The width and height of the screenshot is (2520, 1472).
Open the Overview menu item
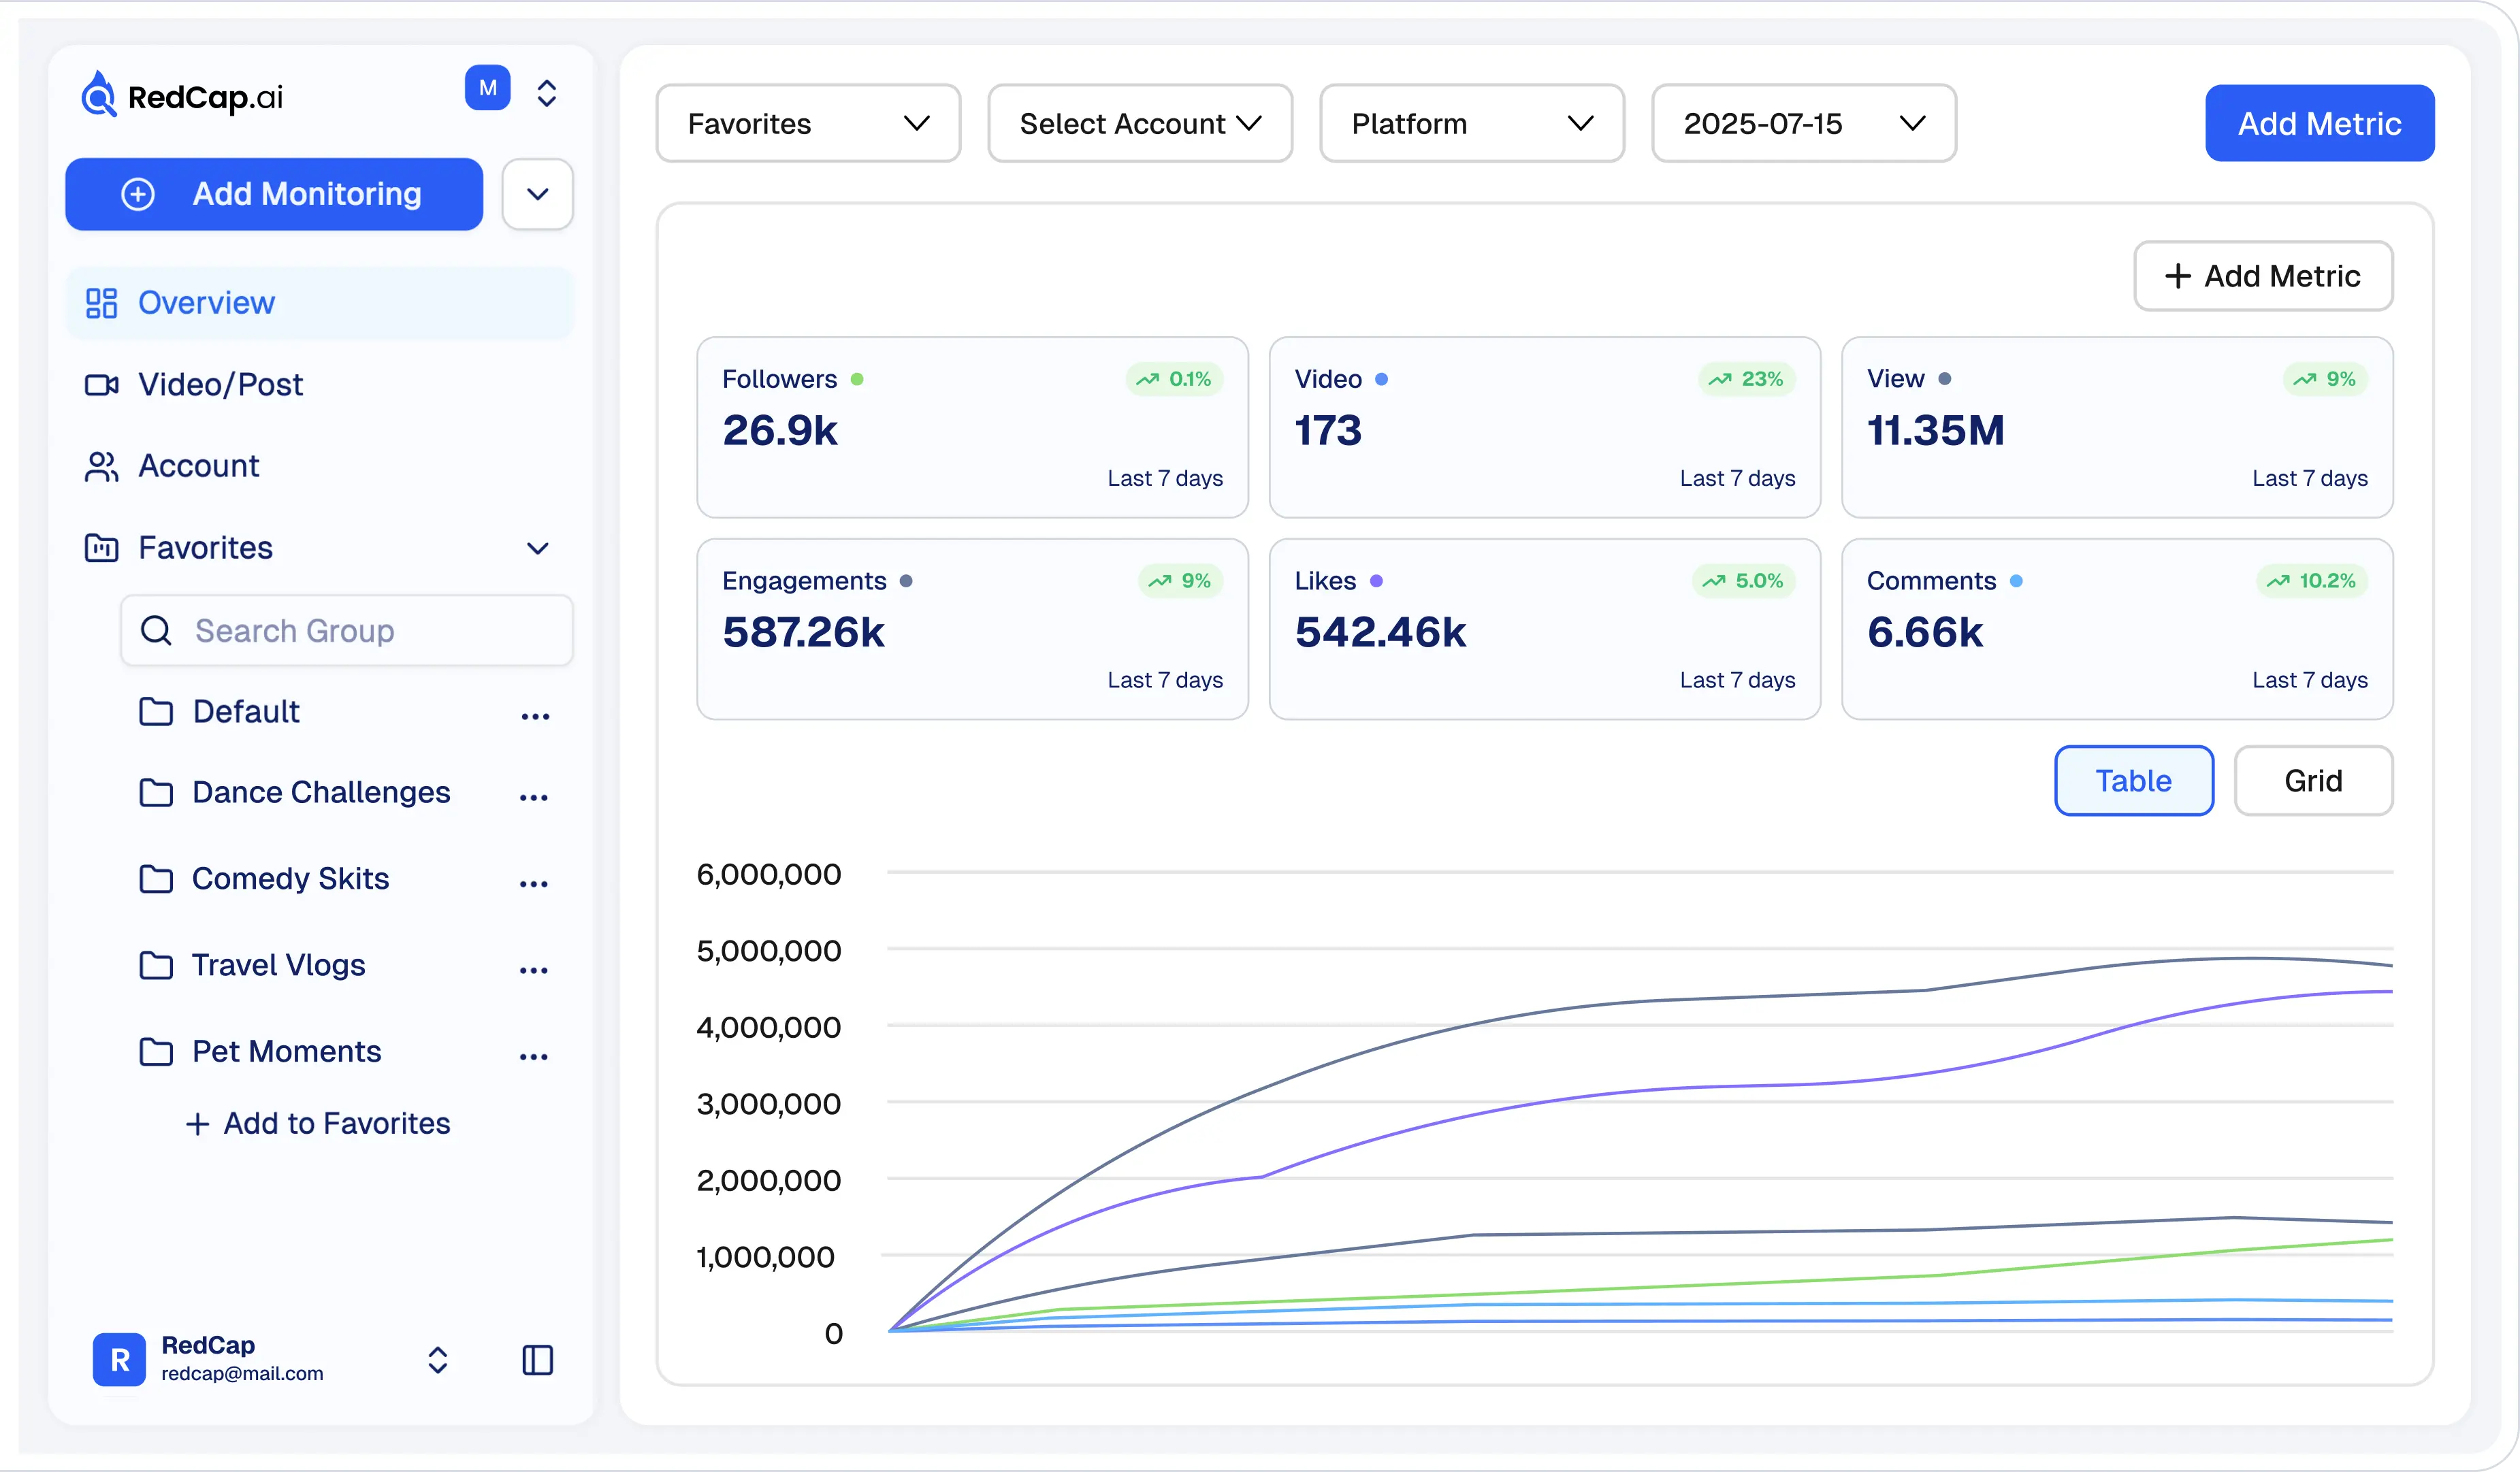(320, 302)
